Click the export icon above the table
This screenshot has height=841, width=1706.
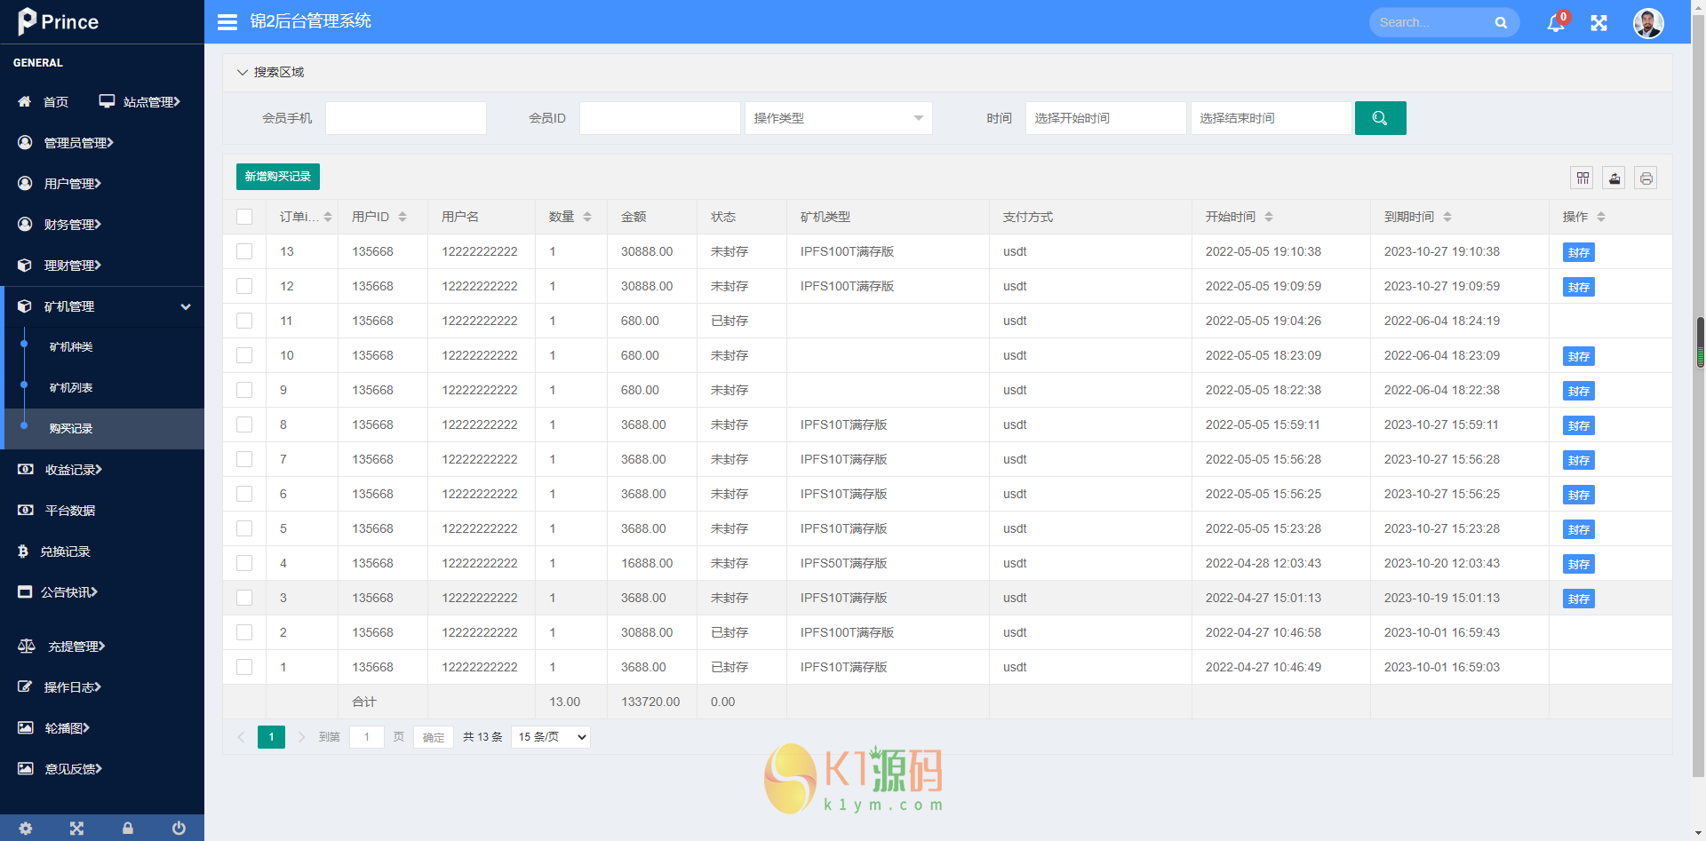(1614, 179)
